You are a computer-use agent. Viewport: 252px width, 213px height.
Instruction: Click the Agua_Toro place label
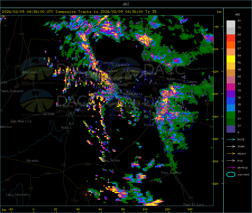point(30,72)
